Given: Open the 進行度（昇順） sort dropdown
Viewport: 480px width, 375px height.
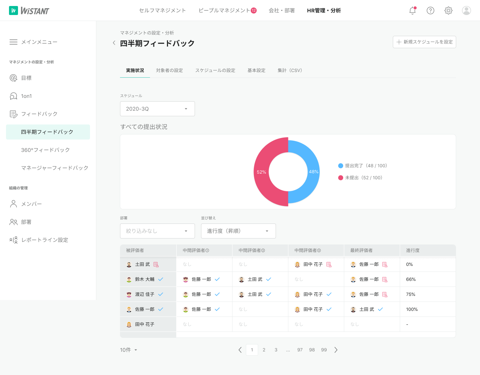Looking at the screenshot, I should point(238,231).
